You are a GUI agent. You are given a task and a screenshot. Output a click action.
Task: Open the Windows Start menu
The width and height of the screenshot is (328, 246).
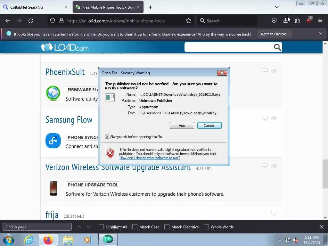(x=9, y=240)
